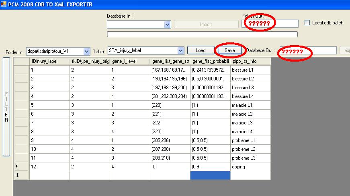Click the Import button
This screenshot has height=196, width=350.
(206, 24)
